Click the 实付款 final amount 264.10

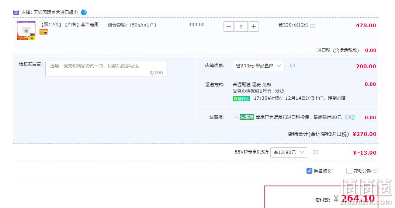[x=358, y=198]
